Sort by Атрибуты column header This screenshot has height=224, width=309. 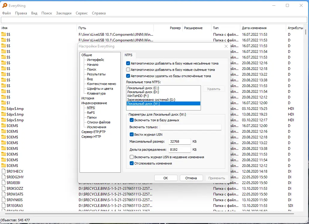point(295,28)
